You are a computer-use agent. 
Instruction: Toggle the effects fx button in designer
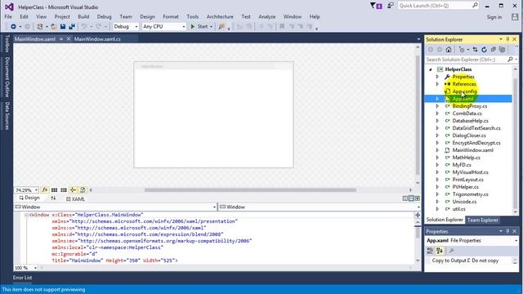pos(45,190)
